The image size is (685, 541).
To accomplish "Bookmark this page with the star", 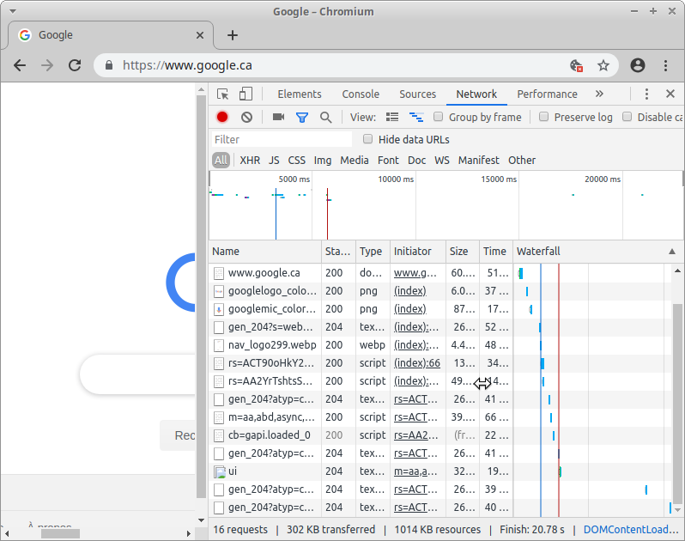I will (603, 65).
